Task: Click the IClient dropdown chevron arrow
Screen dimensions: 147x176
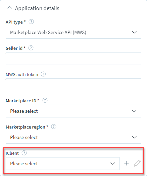Action: (x=113, y=164)
